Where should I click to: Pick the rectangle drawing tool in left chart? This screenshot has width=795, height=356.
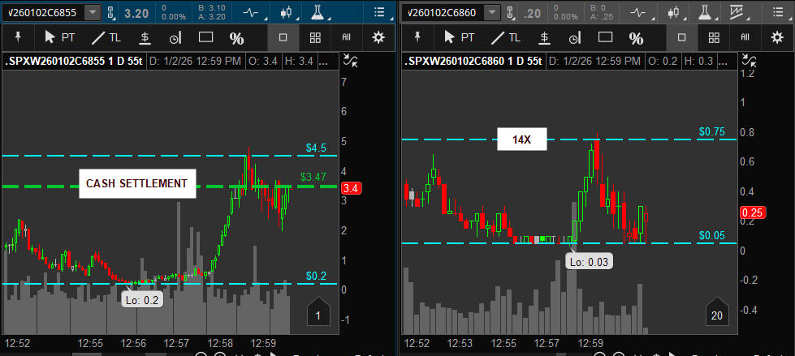click(x=205, y=37)
